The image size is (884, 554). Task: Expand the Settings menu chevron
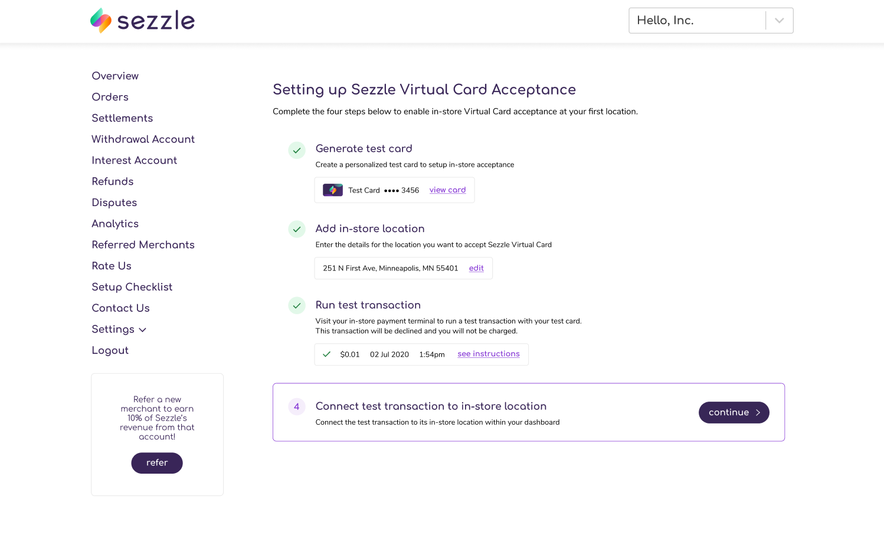click(x=142, y=330)
